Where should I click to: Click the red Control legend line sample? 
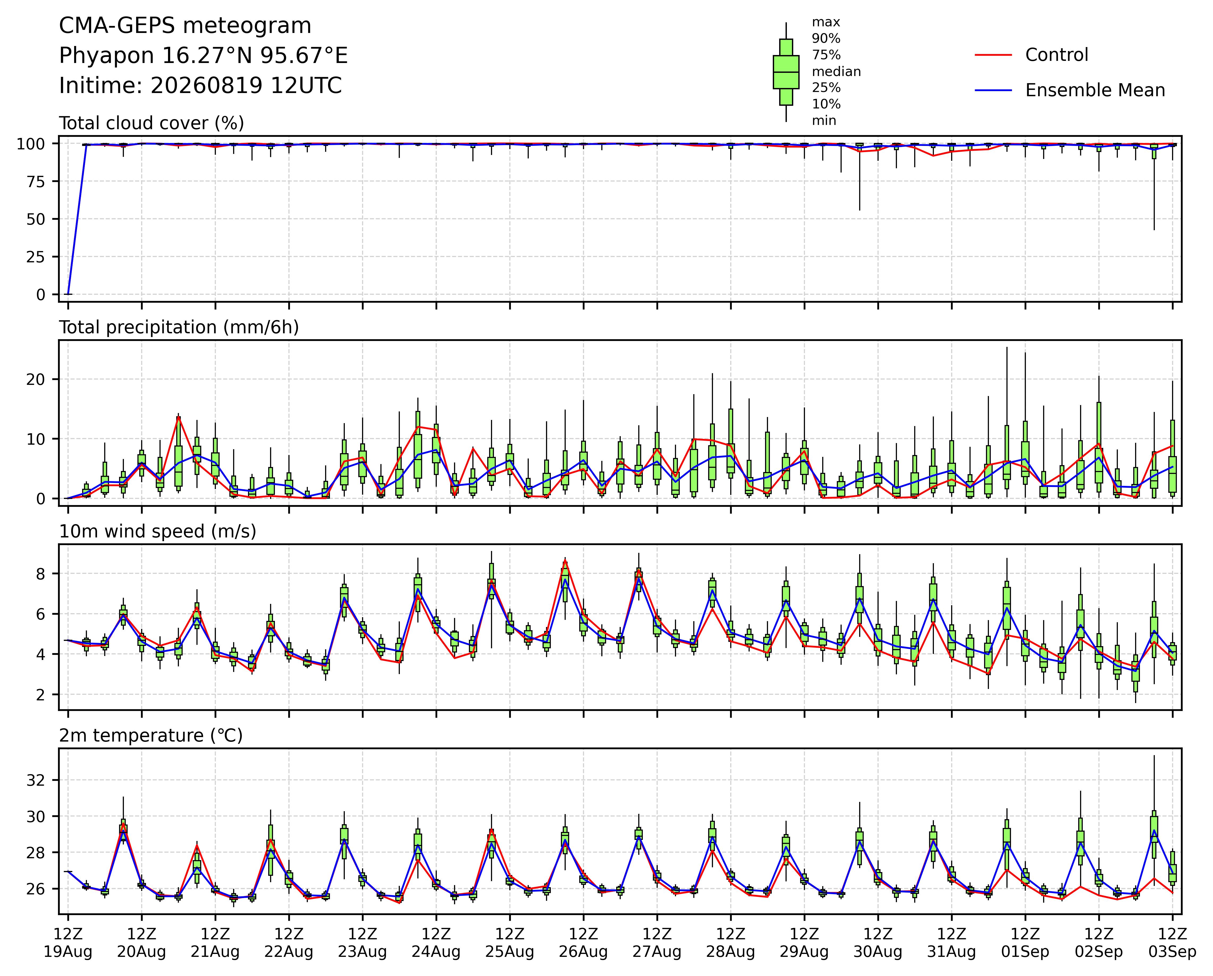pyautogui.click(x=993, y=55)
